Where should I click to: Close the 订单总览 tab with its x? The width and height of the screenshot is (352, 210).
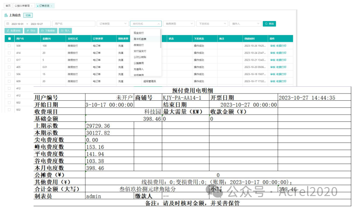[51, 6]
